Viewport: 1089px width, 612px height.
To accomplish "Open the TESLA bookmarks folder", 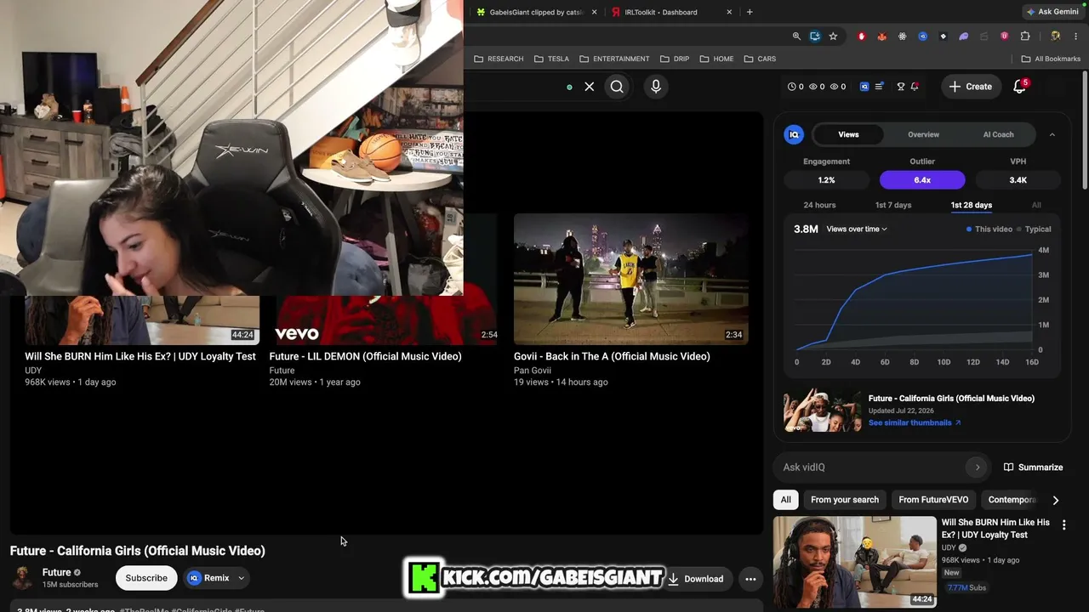I will tap(551, 59).
